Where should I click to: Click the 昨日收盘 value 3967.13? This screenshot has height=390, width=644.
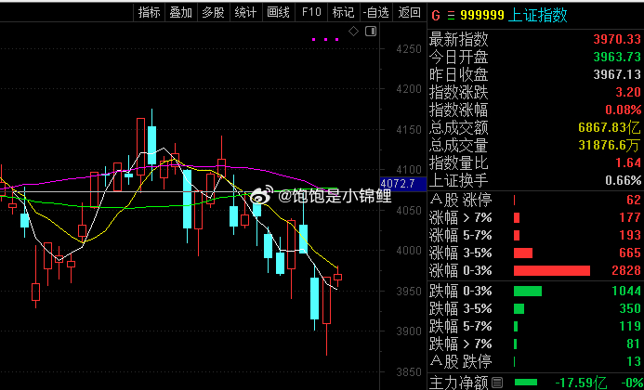[x=617, y=74]
